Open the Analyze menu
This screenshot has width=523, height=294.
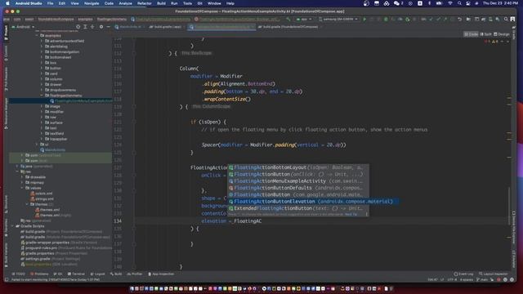tap(125, 3)
